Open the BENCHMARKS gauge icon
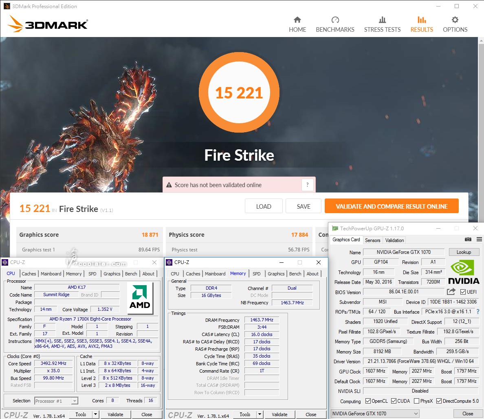This screenshot has height=419, width=484. (x=335, y=20)
